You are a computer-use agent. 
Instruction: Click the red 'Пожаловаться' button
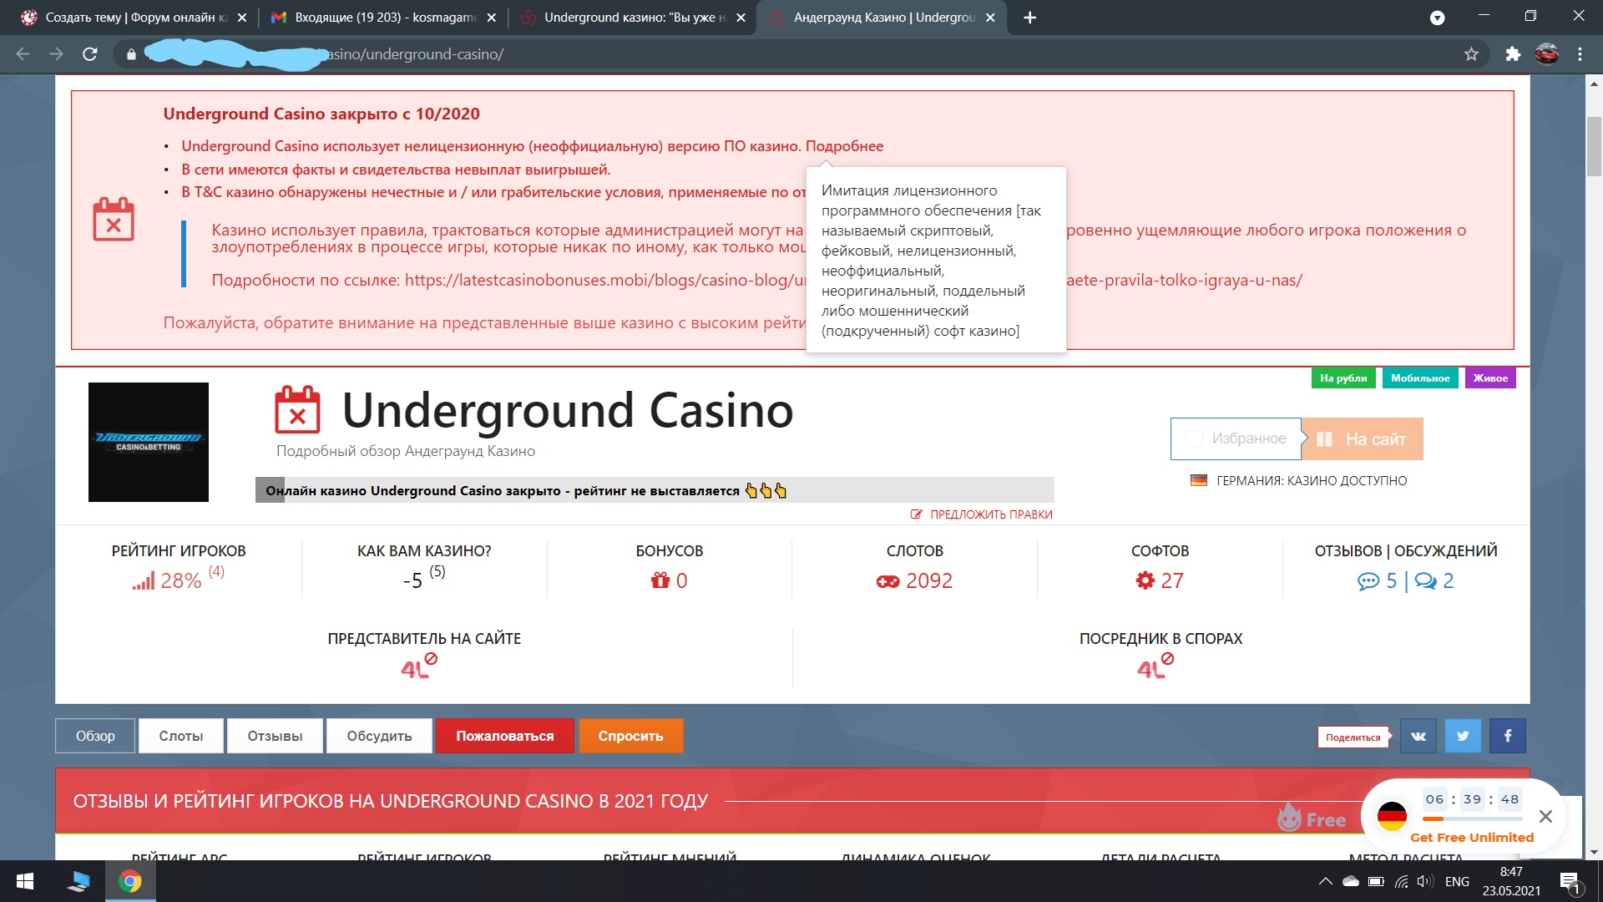click(505, 736)
